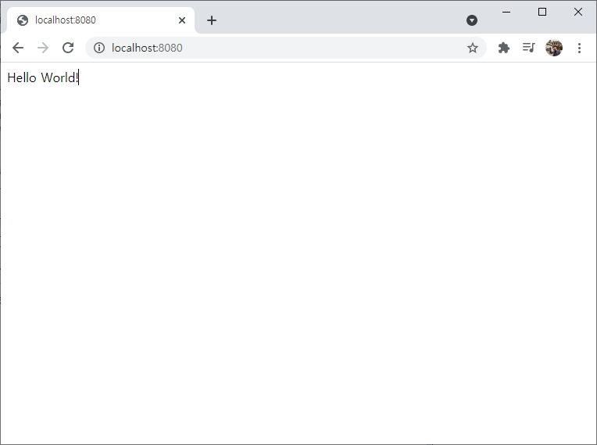Select the localhost:8080 tab
The width and height of the screenshot is (597, 445).
click(x=101, y=20)
